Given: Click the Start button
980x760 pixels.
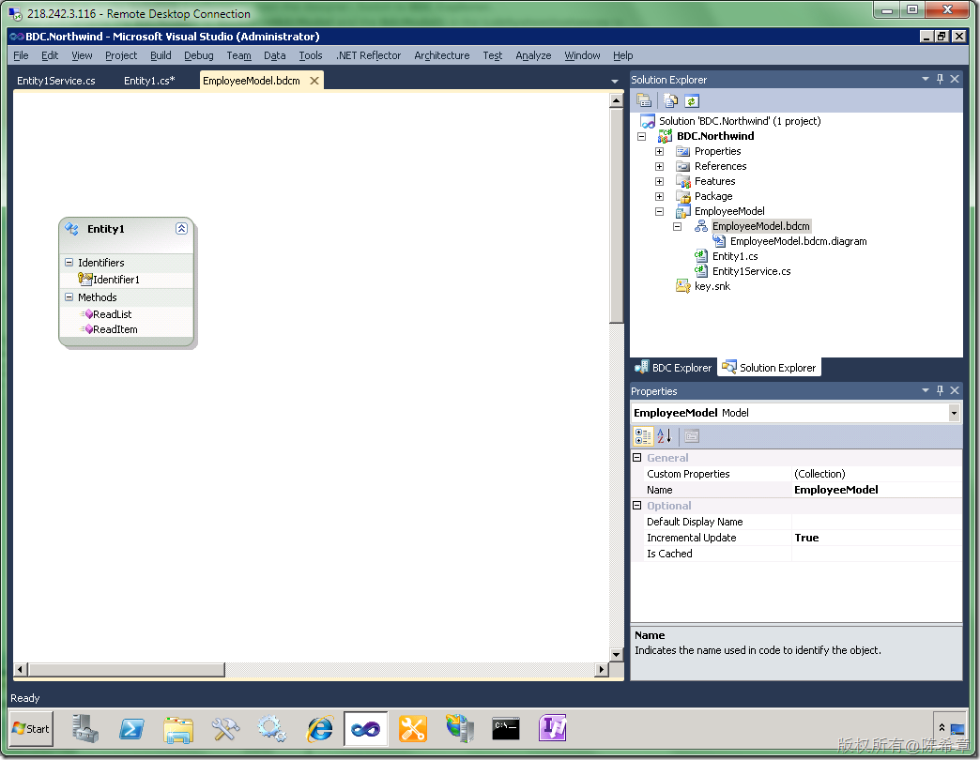Looking at the screenshot, I should 31,728.
